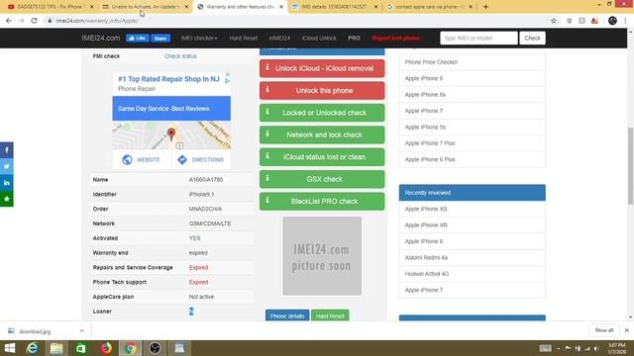This screenshot has width=634, height=356.
Task: Click the IMEI24.com picture soon placeholder
Action: pyautogui.click(x=322, y=256)
